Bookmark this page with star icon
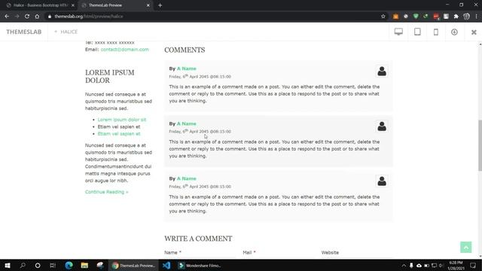Viewport: 482px width, 271px height. pyautogui.click(x=383, y=17)
